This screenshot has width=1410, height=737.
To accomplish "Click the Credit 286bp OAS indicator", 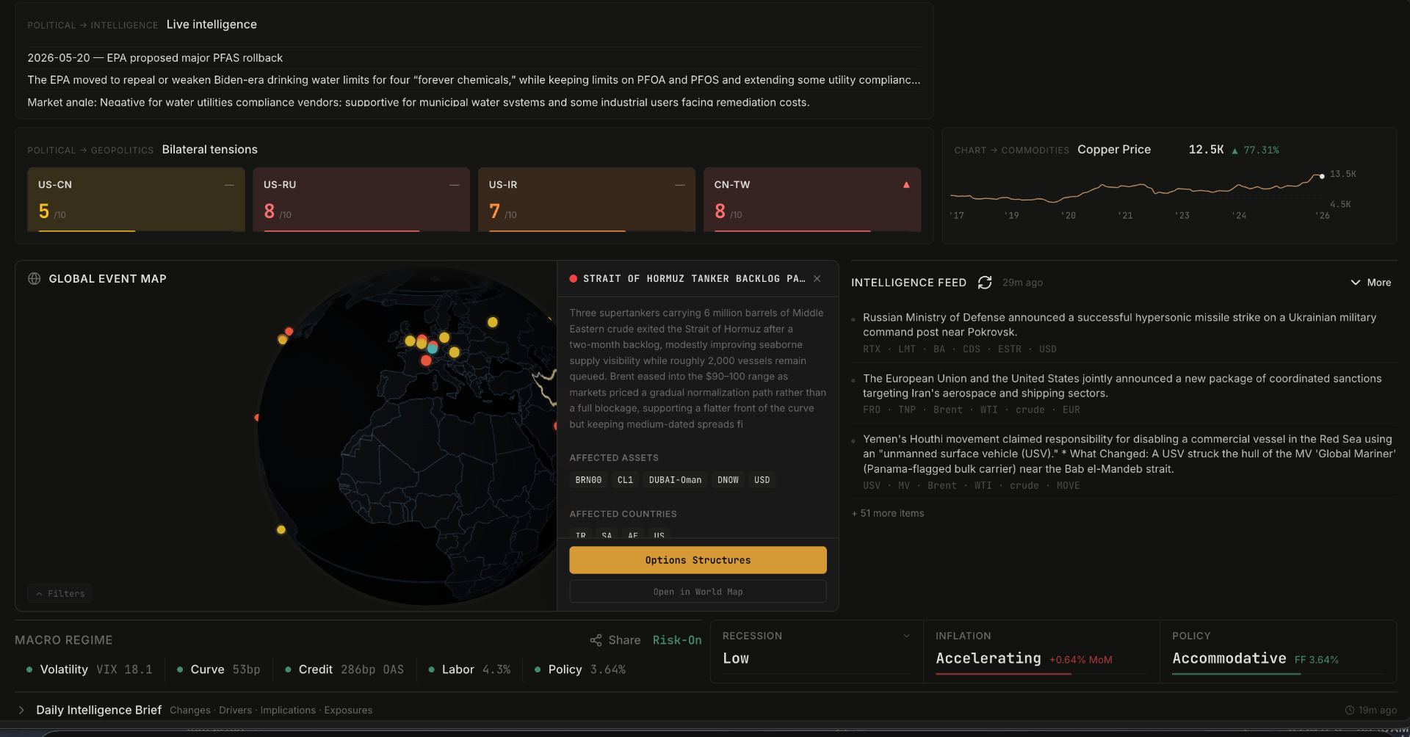I will pos(344,669).
